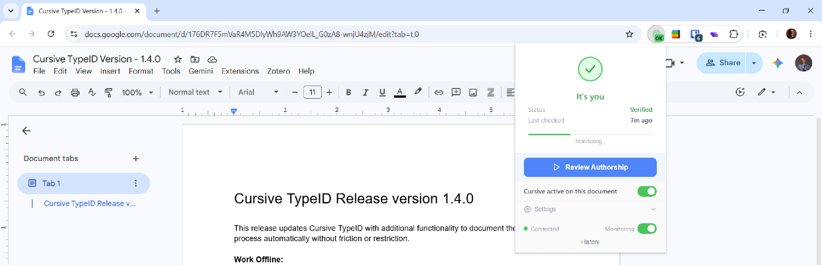This screenshot has width=822, height=265.
Task: Toggle the Monitoring switch off
Action: click(647, 229)
